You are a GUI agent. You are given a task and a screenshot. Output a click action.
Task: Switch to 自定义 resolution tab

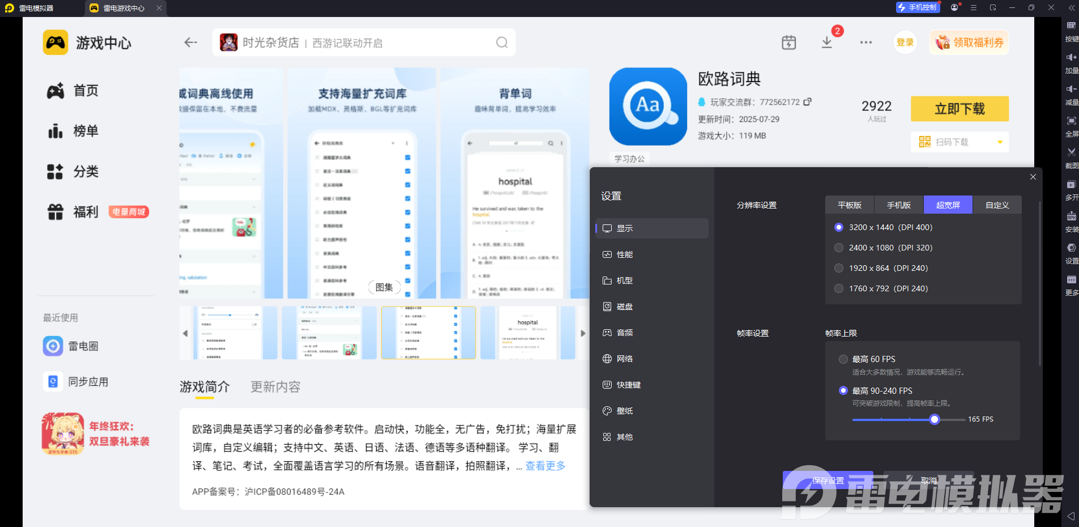click(x=997, y=205)
